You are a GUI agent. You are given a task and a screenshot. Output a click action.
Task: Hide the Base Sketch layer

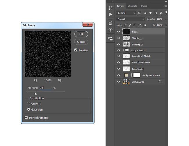119,69
